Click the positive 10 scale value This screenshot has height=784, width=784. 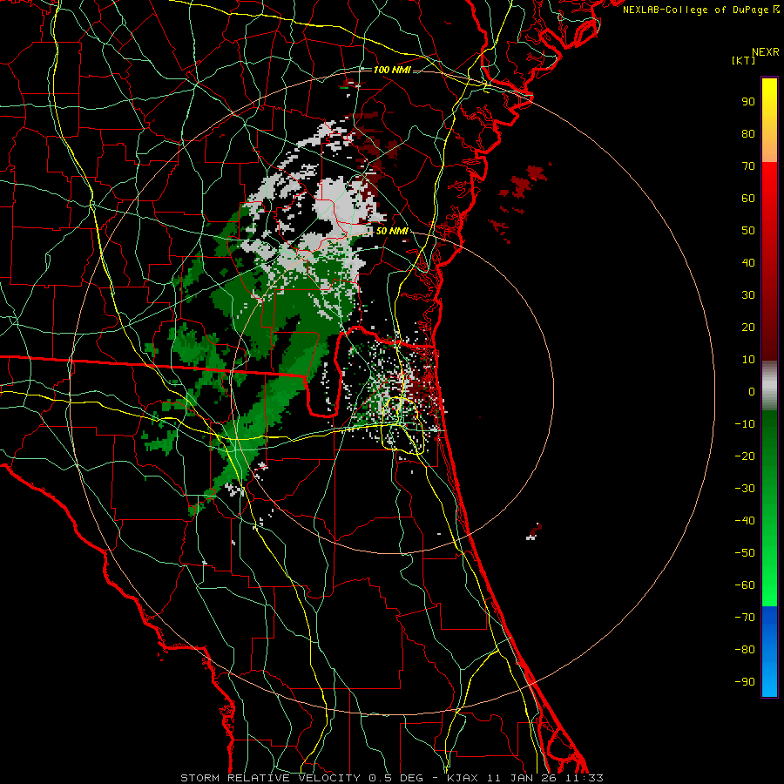[x=748, y=360]
